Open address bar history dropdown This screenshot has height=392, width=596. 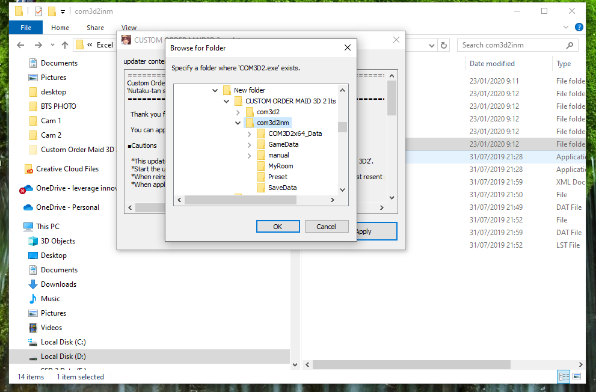point(432,46)
